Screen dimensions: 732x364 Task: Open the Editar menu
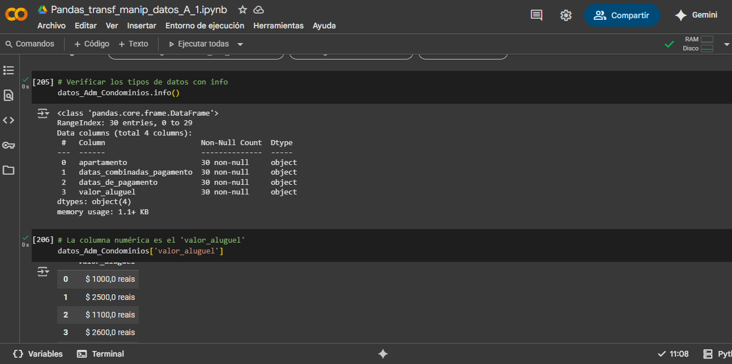86,26
